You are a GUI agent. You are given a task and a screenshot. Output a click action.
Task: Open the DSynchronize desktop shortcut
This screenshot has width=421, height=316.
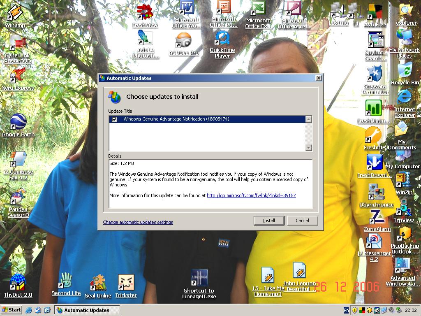pyautogui.click(x=377, y=195)
